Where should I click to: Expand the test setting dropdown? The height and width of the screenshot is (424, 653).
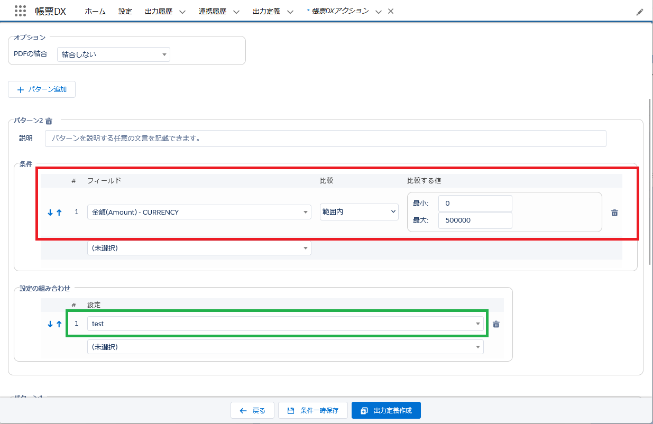pyautogui.click(x=285, y=324)
